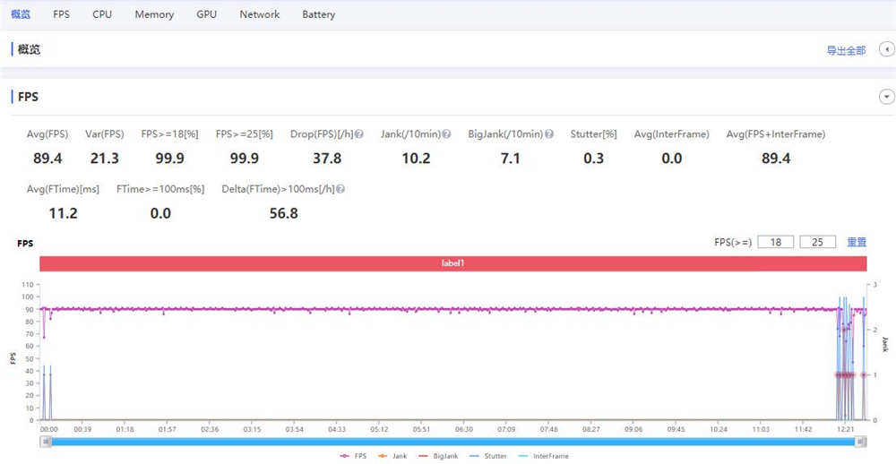Click the 06:30 time label on the chart axis
Screen dimensions: 896x464
[464, 428]
